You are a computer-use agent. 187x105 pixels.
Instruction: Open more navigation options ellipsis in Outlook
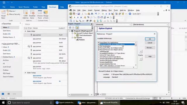click(14, 94)
